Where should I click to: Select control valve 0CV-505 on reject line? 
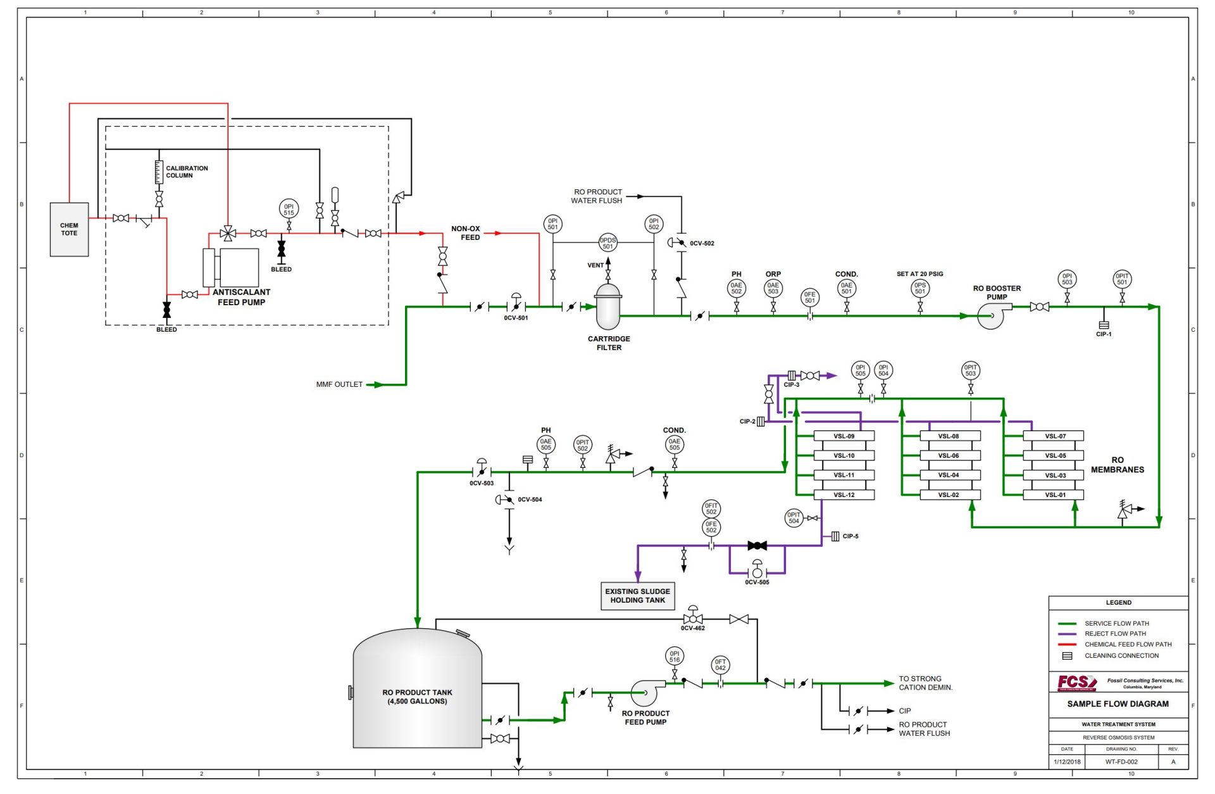tap(757, 569)
